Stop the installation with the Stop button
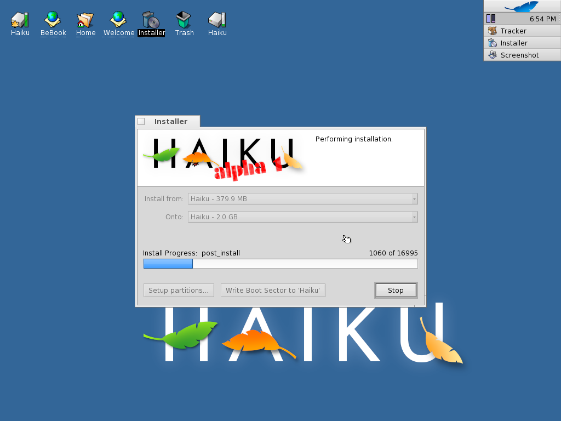 pyautogui.click(x=396, y=291)
